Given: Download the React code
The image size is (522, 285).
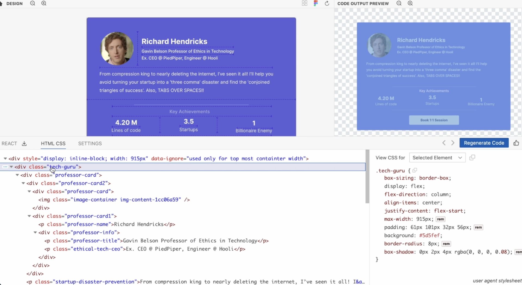Looking at the screenshot, I should (x=24, y=144).
